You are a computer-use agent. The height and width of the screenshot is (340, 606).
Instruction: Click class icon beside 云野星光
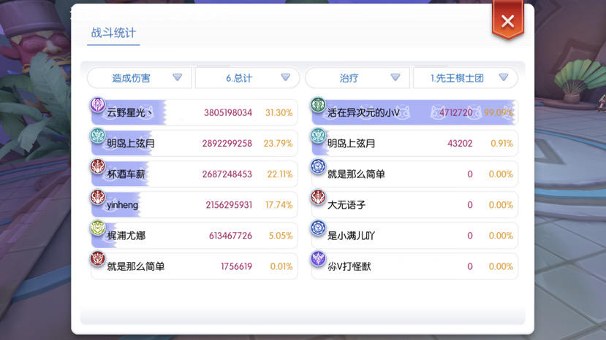point(97,104)
